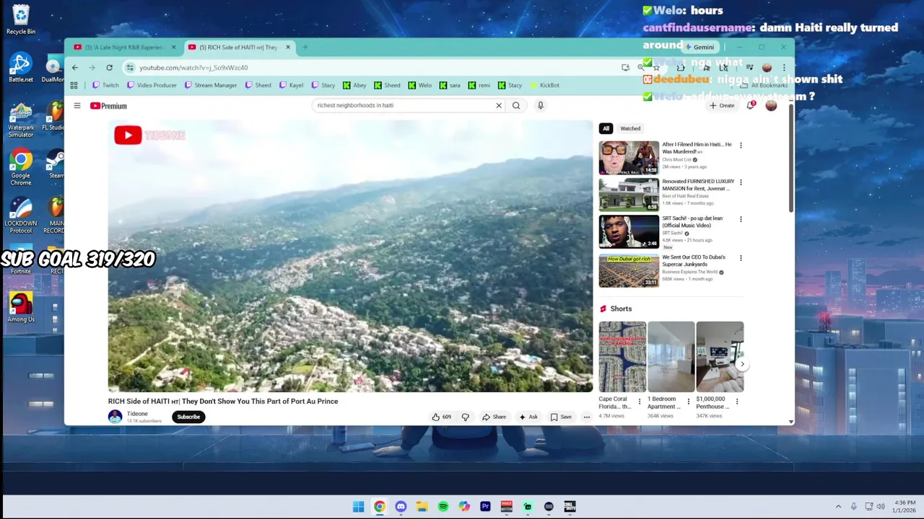Image resolution: width=924 pixels, height=519 pixels.
Task: Click the Chrome address bar URL
Action: point(193,68)
